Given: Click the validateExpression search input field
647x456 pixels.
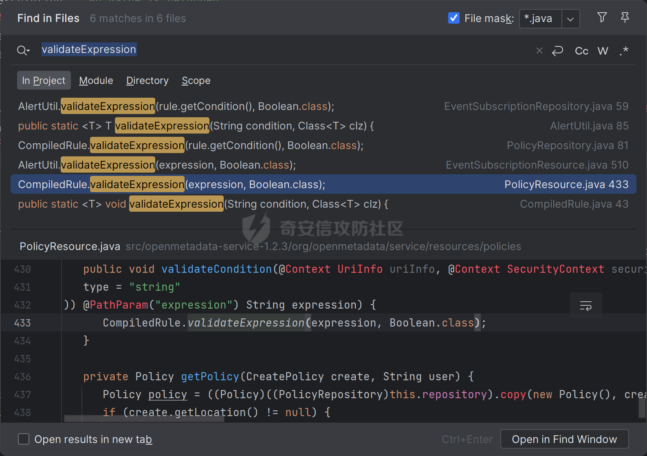Looking at the screenshot, I should [x=285, y=50].
